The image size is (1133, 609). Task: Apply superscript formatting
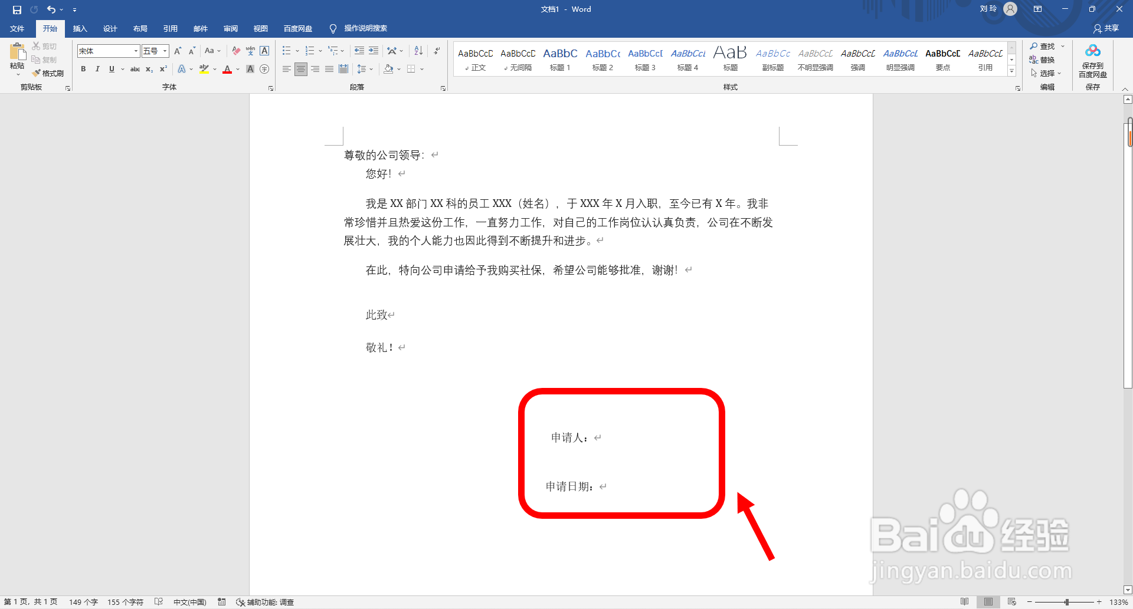(163, 69)
